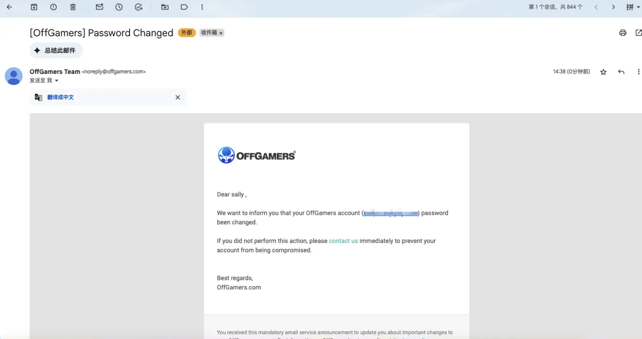
Task: Report email as spam
Action: (53, 7)
